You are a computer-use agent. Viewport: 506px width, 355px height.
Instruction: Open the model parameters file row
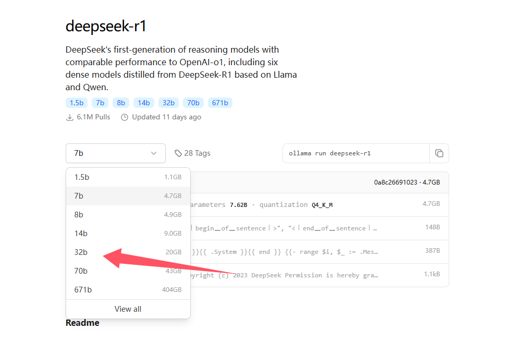pyautogui.click(x=318, y=205)
